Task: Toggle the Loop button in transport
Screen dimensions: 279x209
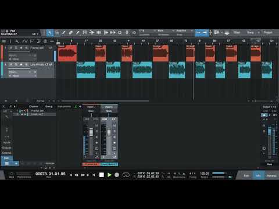Action: click(x=126, y=175)
